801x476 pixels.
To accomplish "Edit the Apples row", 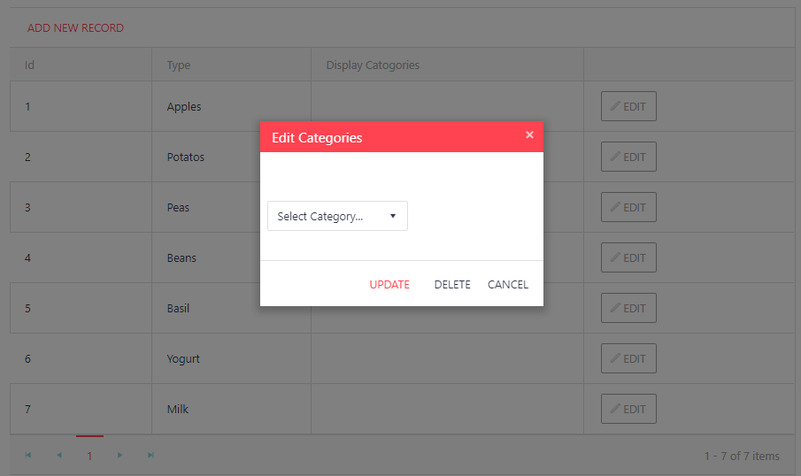I will click(628, 107).
